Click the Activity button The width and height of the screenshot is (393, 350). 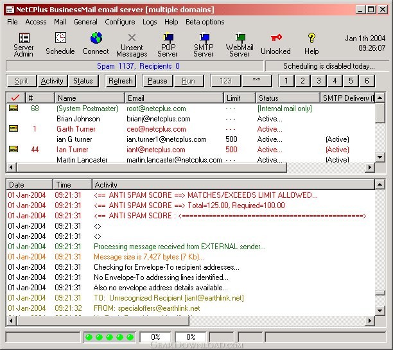point(52,81)
